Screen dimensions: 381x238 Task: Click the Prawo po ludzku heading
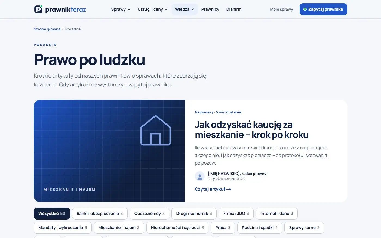[x=89, y=60]
